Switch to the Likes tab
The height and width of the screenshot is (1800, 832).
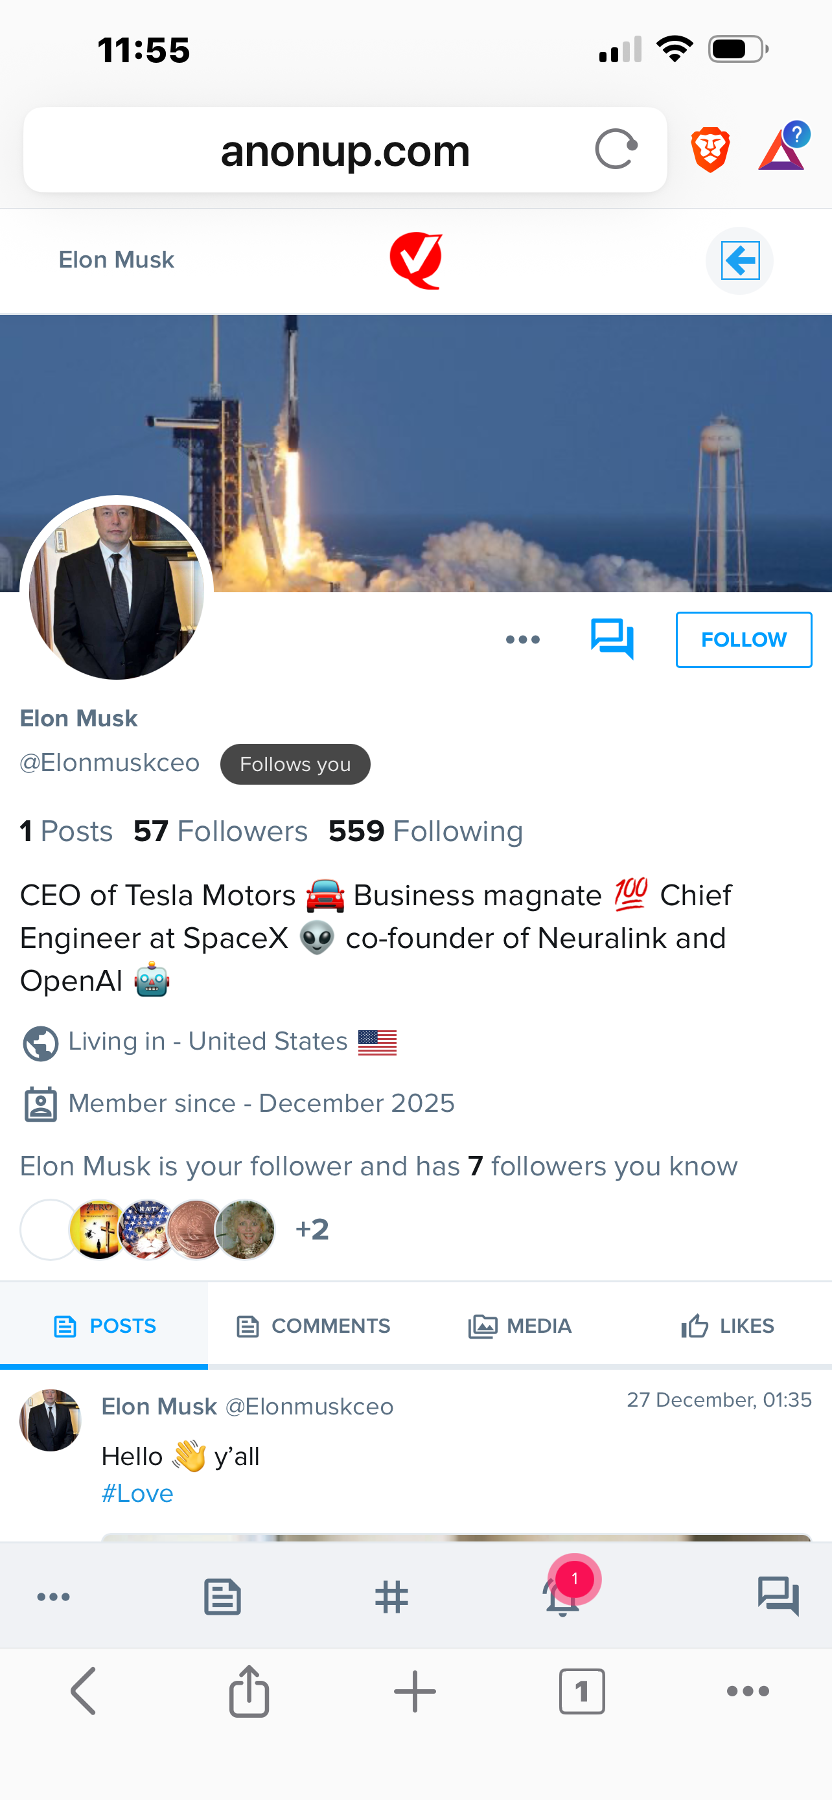coord(727,1326)
